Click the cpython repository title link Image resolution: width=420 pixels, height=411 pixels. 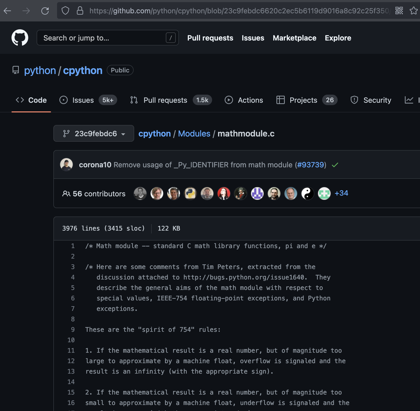click(83, 71)
